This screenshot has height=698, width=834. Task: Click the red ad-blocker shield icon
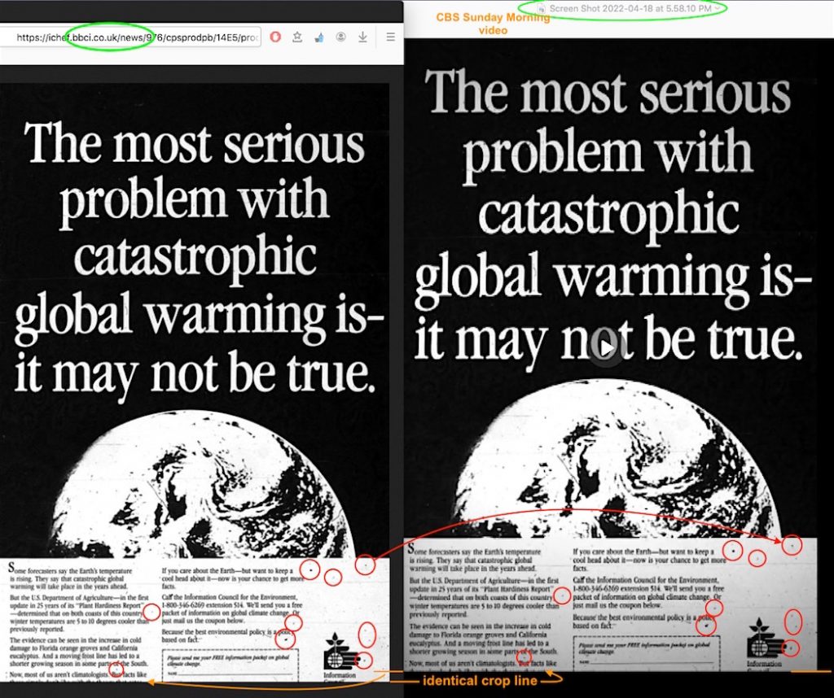(276, 37)
